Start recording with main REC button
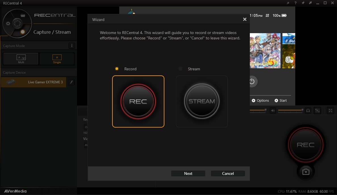 pos(305,145)
